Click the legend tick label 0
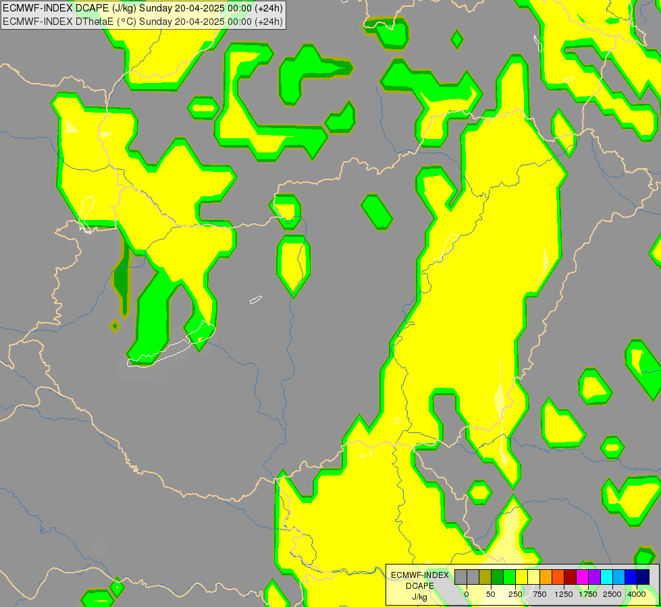Screen dimensions: 661x607 pyautogui.click(x=467, y=594)
